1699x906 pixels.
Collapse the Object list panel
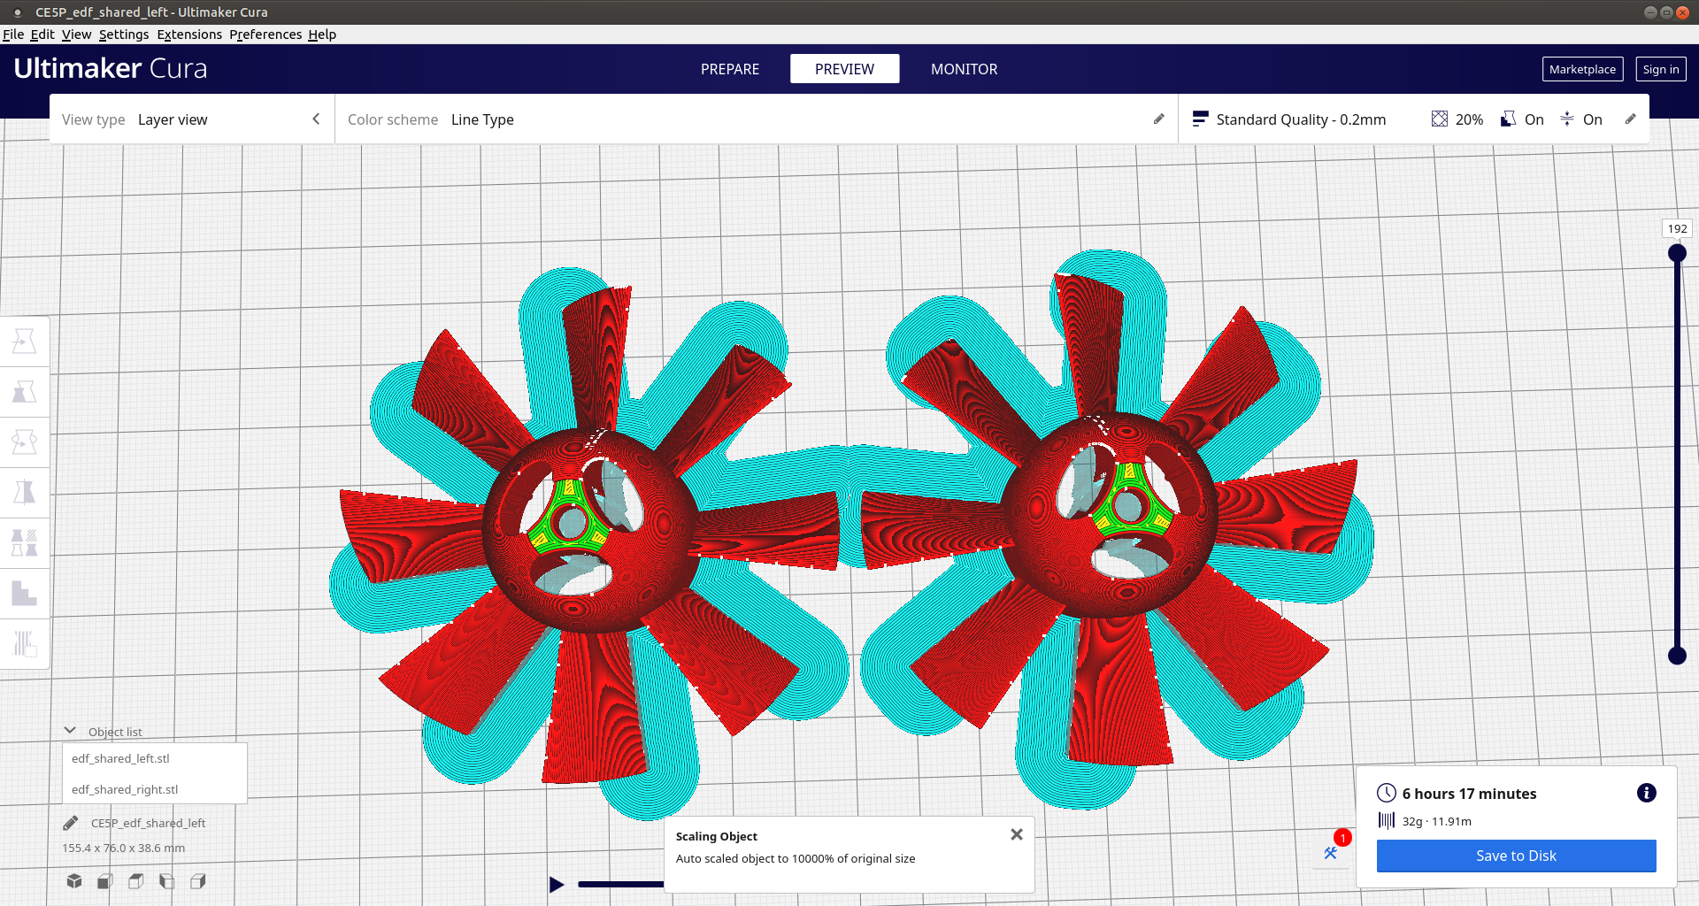70,731
